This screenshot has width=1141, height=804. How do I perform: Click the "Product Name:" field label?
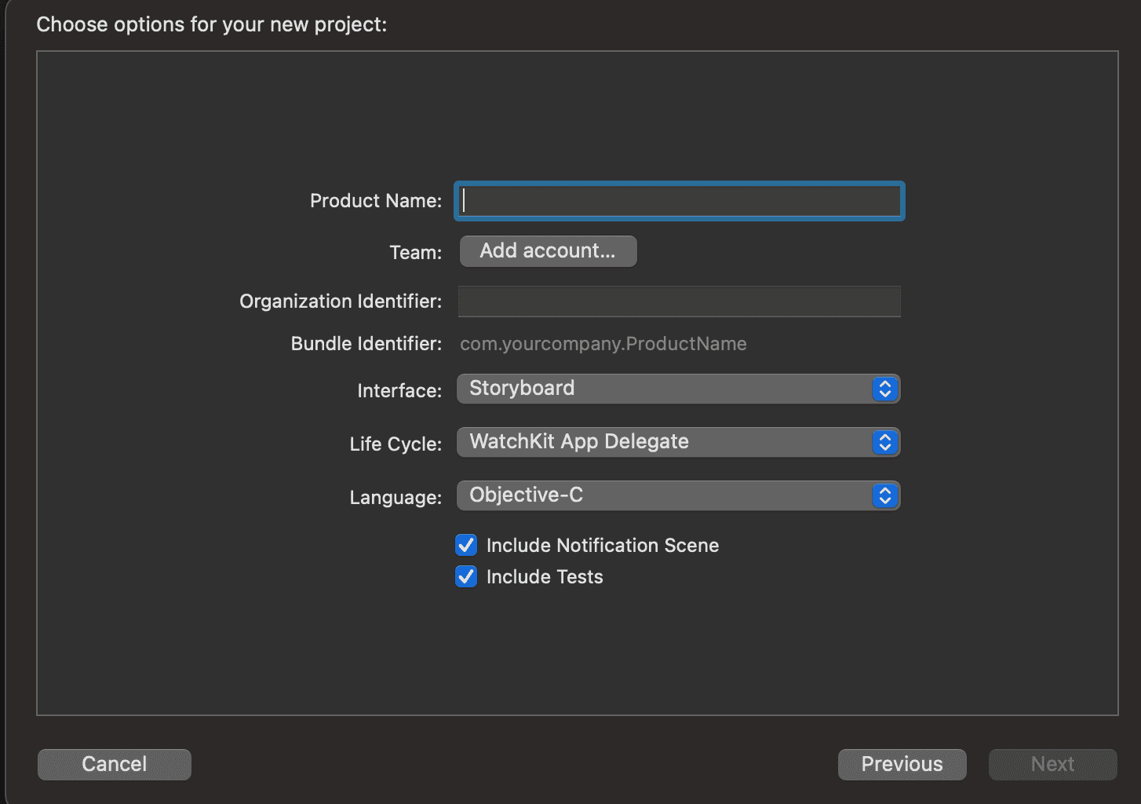pyautogui.click(x=376, y=201)
